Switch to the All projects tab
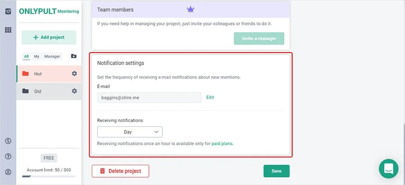Screen dimensions: 405x185 click(x=27, y=57)
